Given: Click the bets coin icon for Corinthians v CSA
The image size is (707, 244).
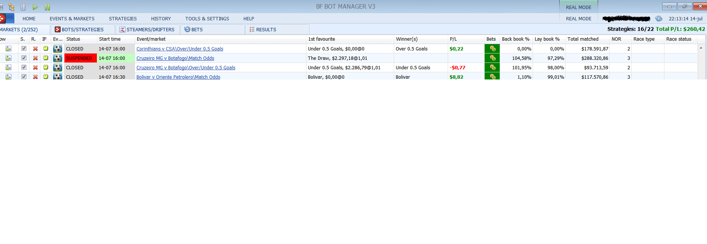Looking at the screenshot, I should tap(492, 49).
